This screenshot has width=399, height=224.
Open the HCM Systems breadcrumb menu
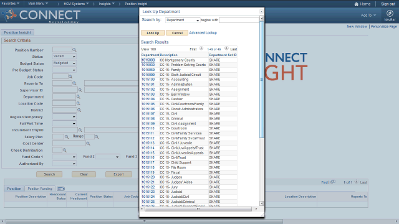point(76,4)
